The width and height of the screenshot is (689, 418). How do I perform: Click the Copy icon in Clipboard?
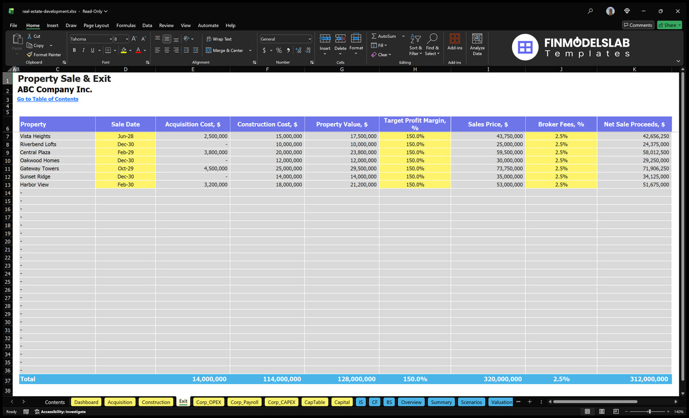pos(29,45)
